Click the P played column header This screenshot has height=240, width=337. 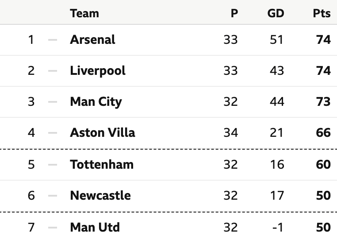pos(234,14)
